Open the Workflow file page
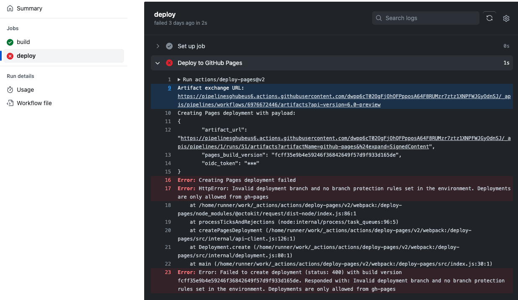Viewport: 518px width, 300px height. pos(34,103)
